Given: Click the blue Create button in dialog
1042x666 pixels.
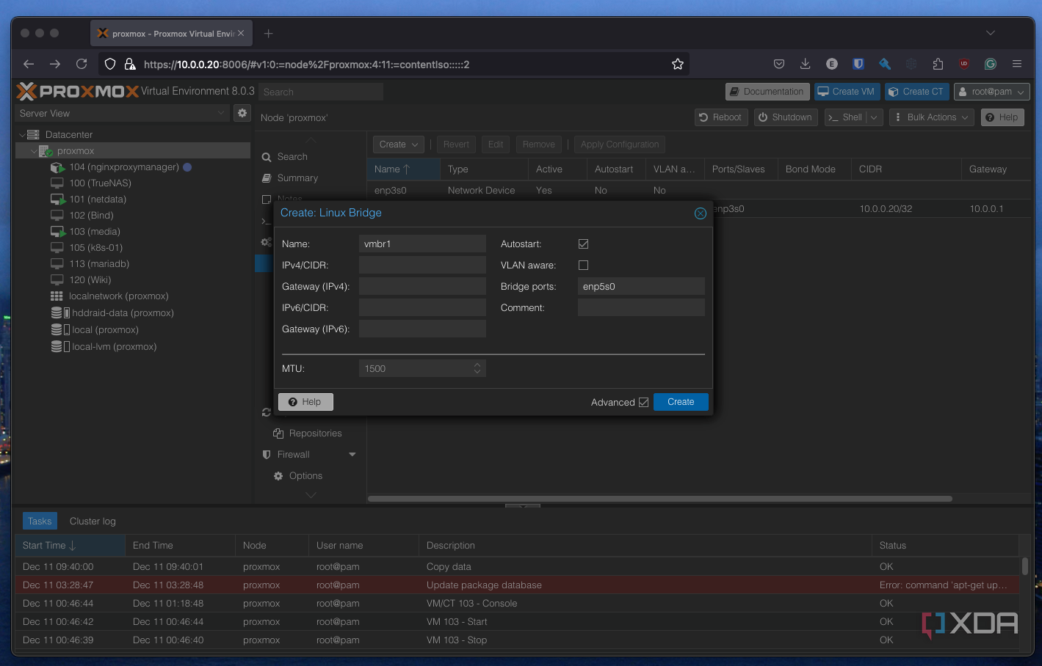Looking at the screenshot, I should (x=681, y=402).
